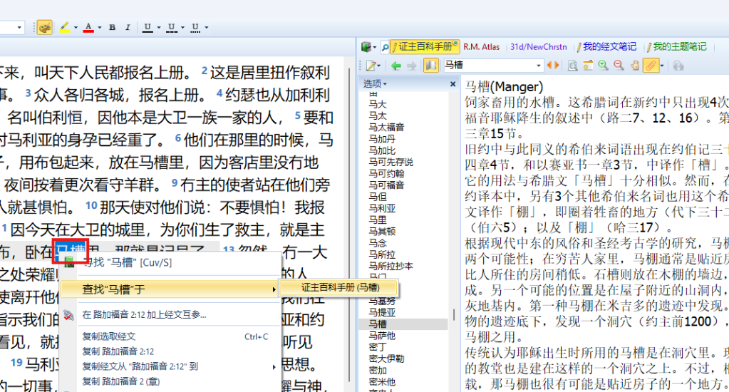729x392 pixels.
Task: Click the orange left-right sync arrows icon
Action: coord(553,66)
